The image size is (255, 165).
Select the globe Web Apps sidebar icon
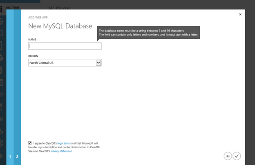coord(1,21)
